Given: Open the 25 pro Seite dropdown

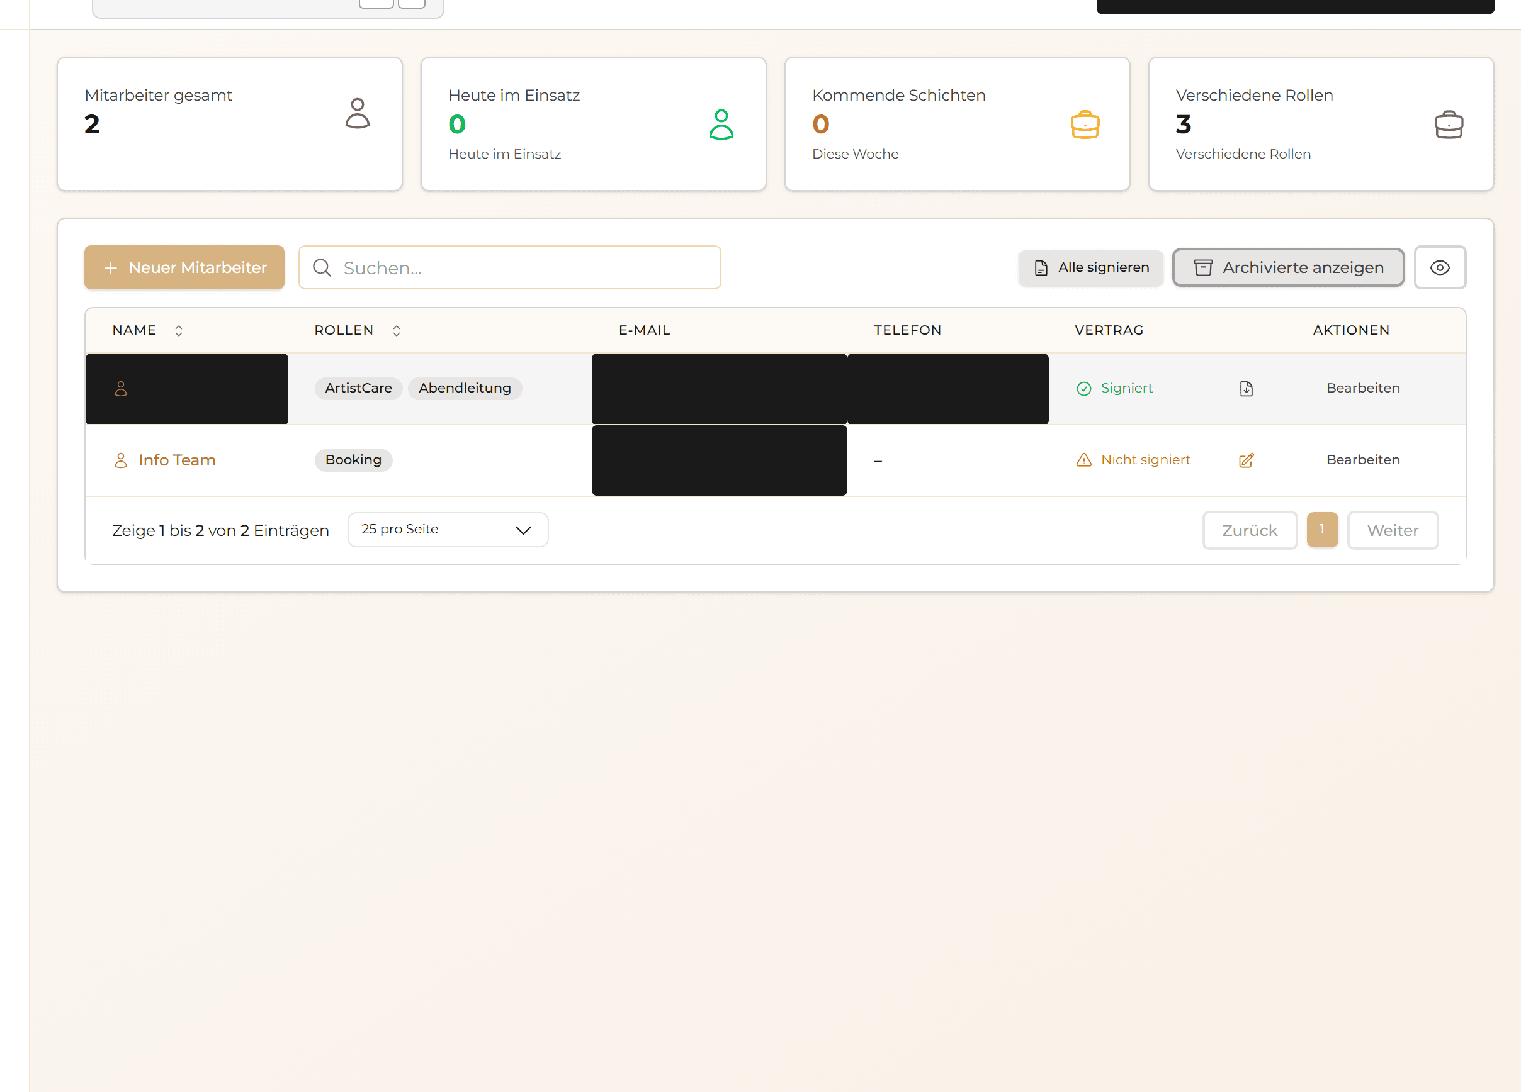Looking at the screenshot, I should 448,530.
